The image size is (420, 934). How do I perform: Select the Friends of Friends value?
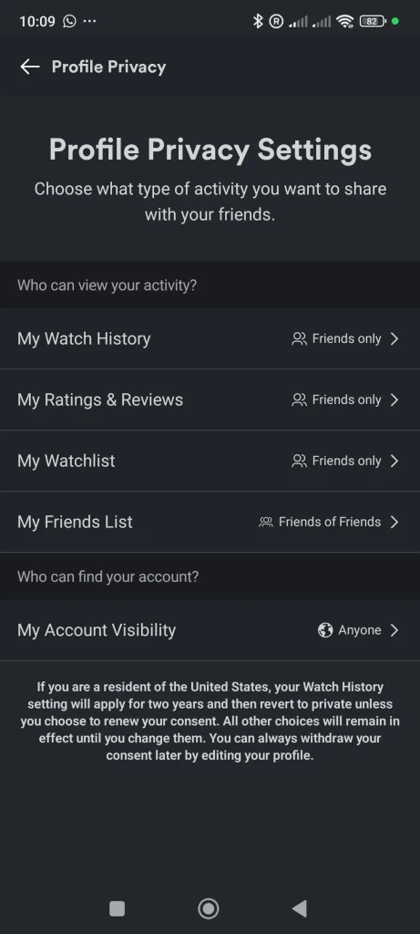tap(330, 522)
